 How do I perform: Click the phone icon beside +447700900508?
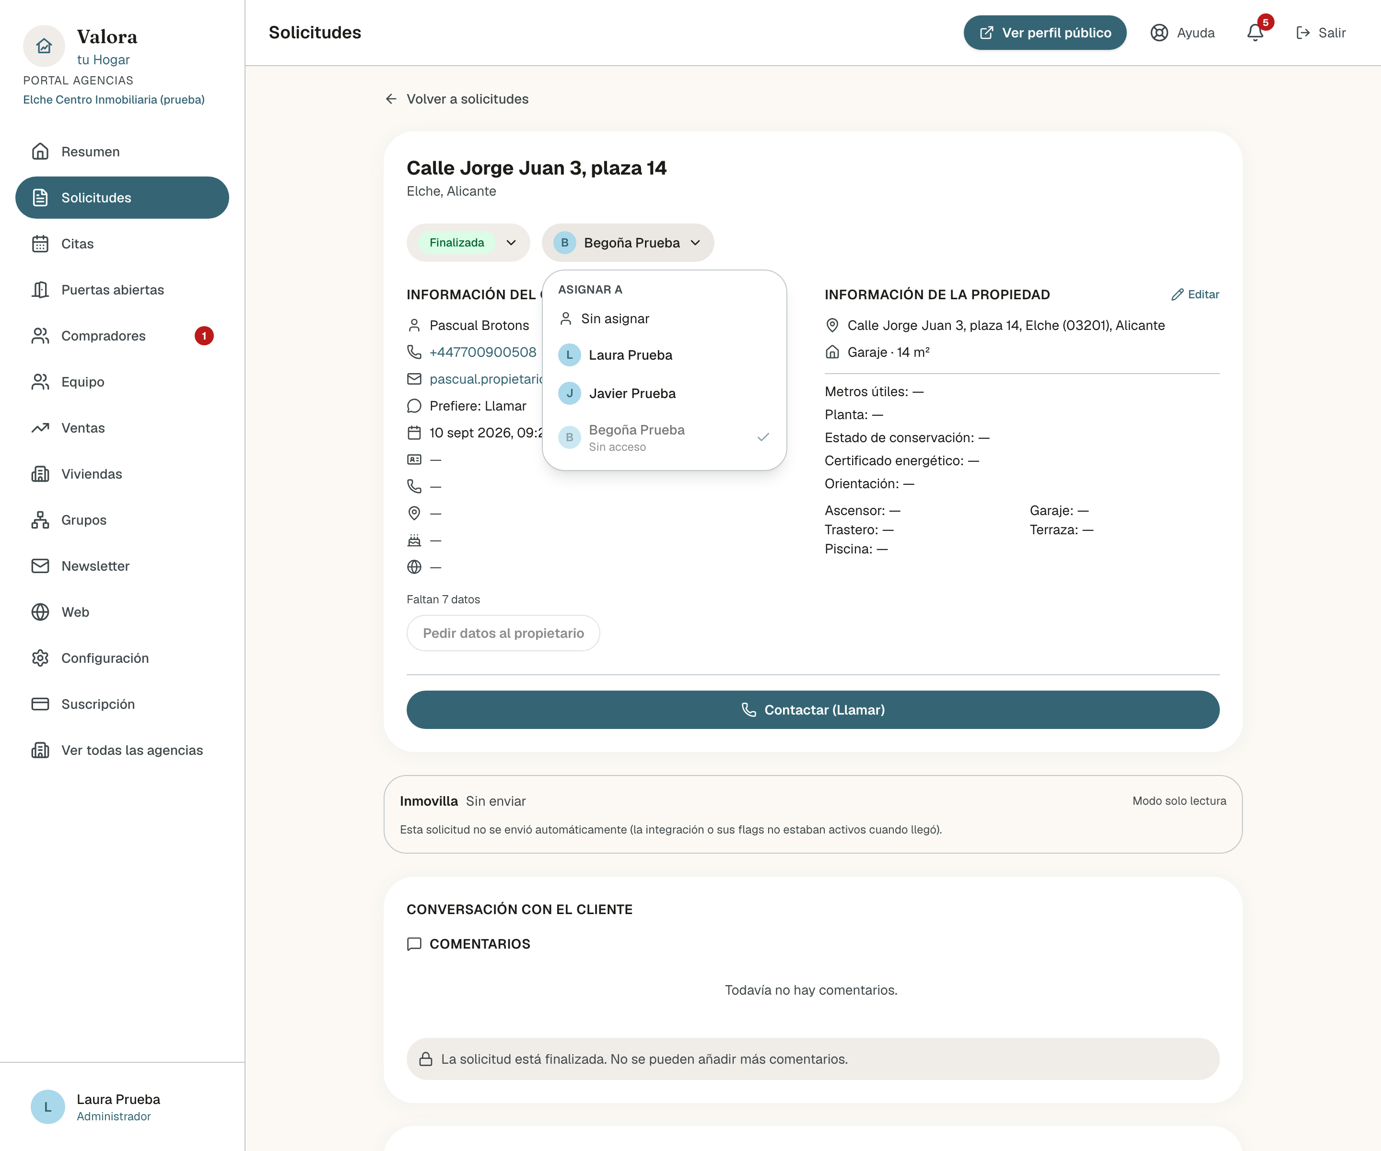[x=414, y=352]
